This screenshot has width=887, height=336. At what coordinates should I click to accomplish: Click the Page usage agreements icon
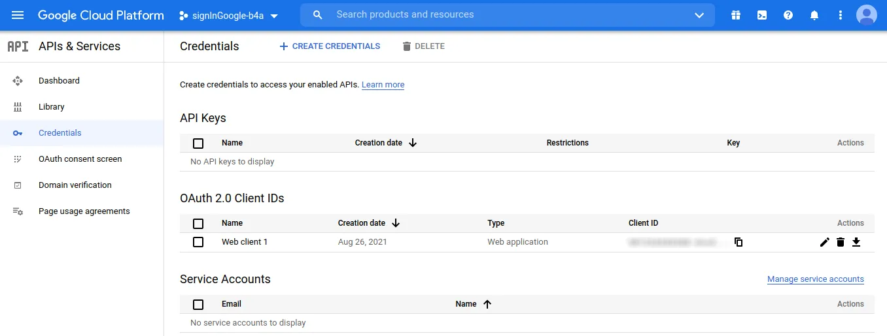(18, 211)
